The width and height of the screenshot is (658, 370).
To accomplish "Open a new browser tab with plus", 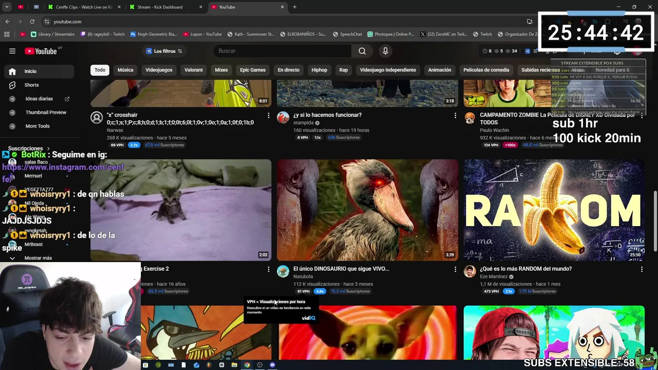I will [x=295, y=7].
